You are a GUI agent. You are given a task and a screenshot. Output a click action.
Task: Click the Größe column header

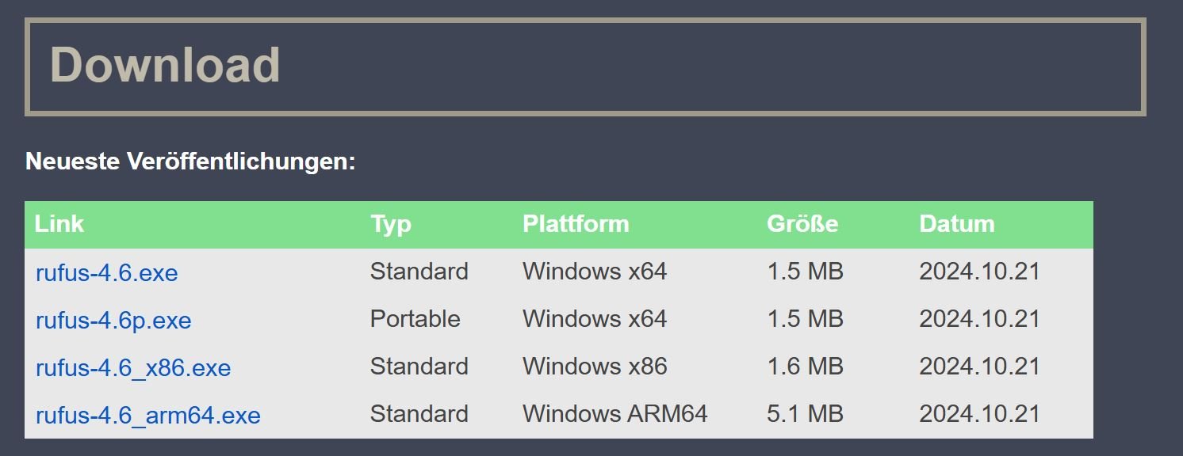click(802, 224)
